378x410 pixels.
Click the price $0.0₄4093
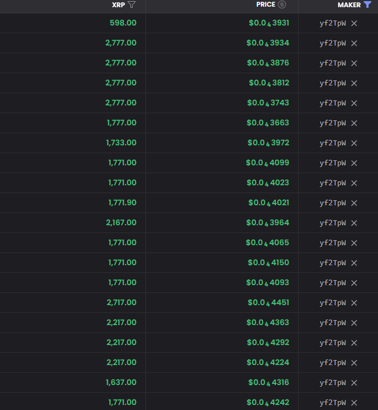coord(268,282)
